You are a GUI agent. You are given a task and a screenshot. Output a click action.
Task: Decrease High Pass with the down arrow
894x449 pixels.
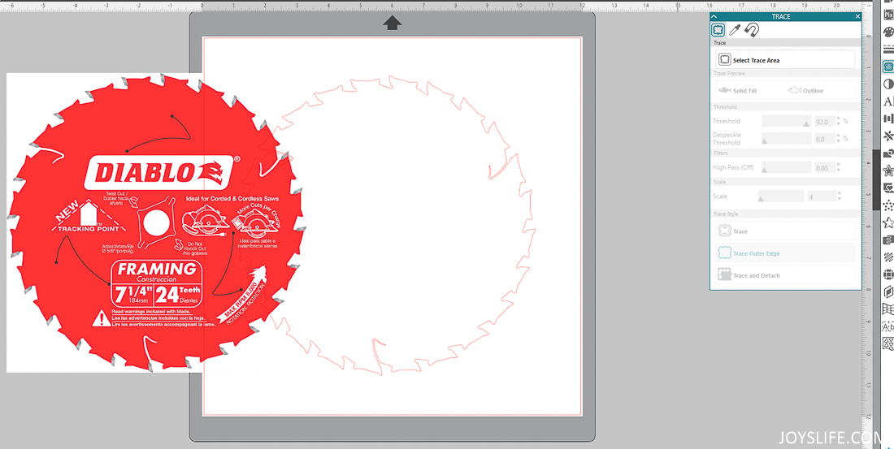[x=838, y=171]
